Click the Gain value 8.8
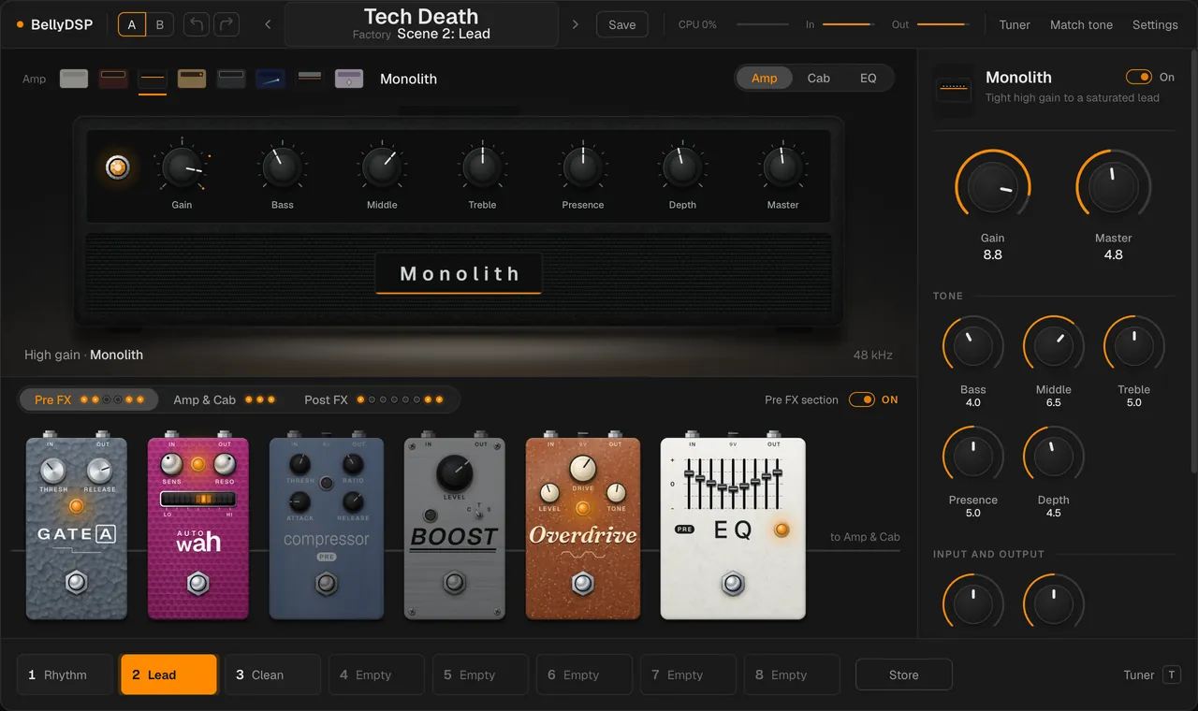 pyautogui.click(x=992, y=254)
